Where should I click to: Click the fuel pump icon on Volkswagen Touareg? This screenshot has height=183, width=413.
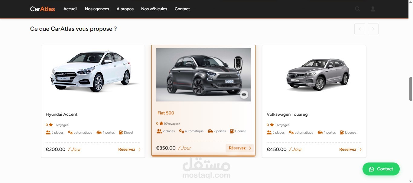tap(342, 132)
